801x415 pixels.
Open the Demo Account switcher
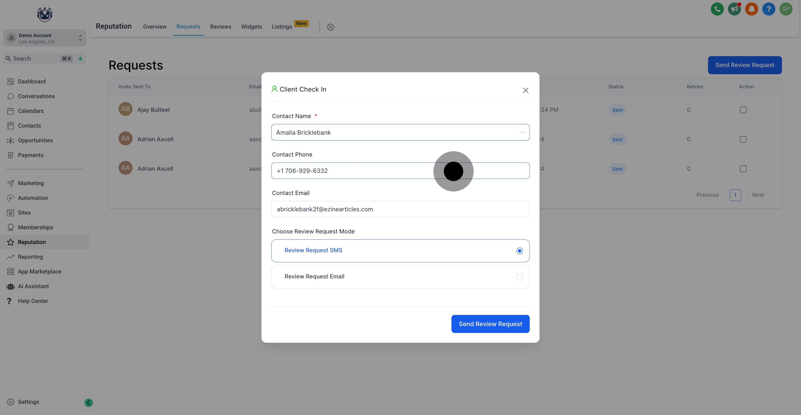click(44, 38)
